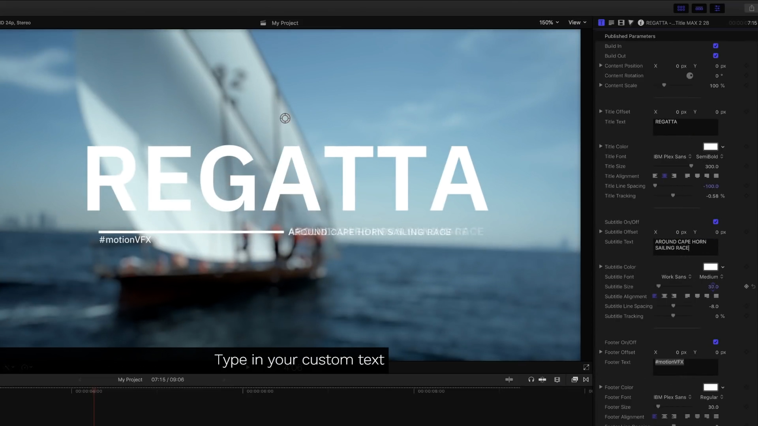Toggle snapping in timeline toolbar
The width and height of the screenshot is (758, 426).
click(x=542, y=379)
